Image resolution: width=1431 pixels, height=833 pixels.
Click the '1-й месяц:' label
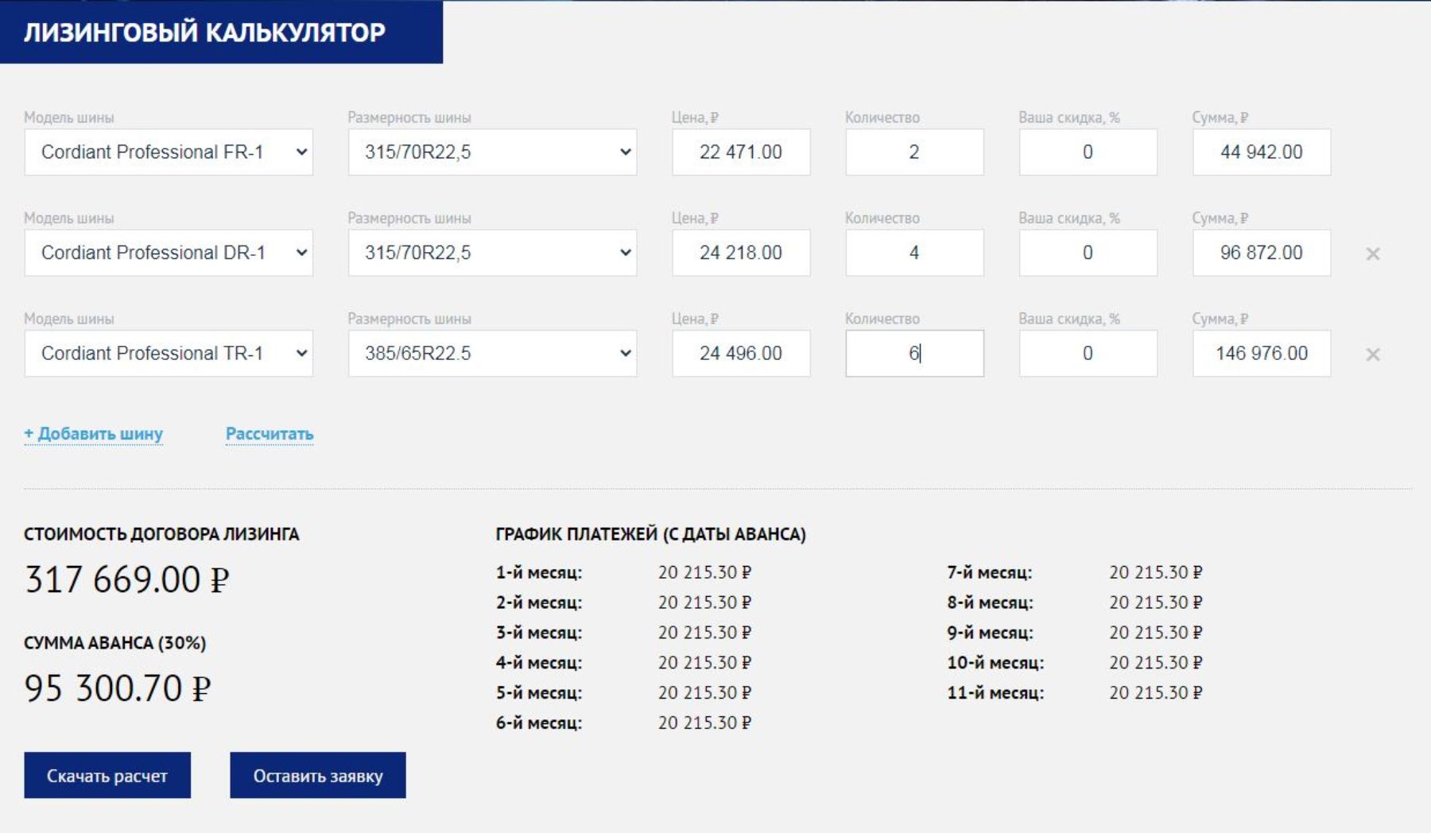click(x=539, y=572)
